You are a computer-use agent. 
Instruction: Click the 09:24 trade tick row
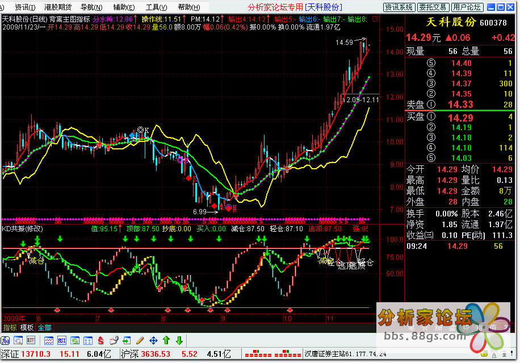[x=460, y=246]
